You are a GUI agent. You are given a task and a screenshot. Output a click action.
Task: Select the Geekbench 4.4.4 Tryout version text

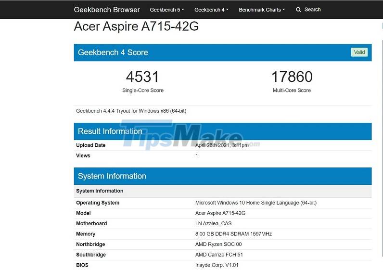click(x=131, y=111)
